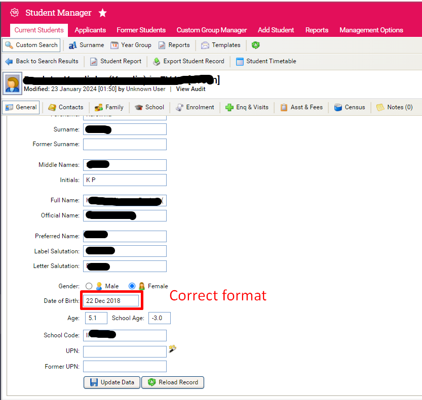The height and width of the screenshot is (400, 422).
Task: Switch to the Contacts tab
Action: coord(66,107)
